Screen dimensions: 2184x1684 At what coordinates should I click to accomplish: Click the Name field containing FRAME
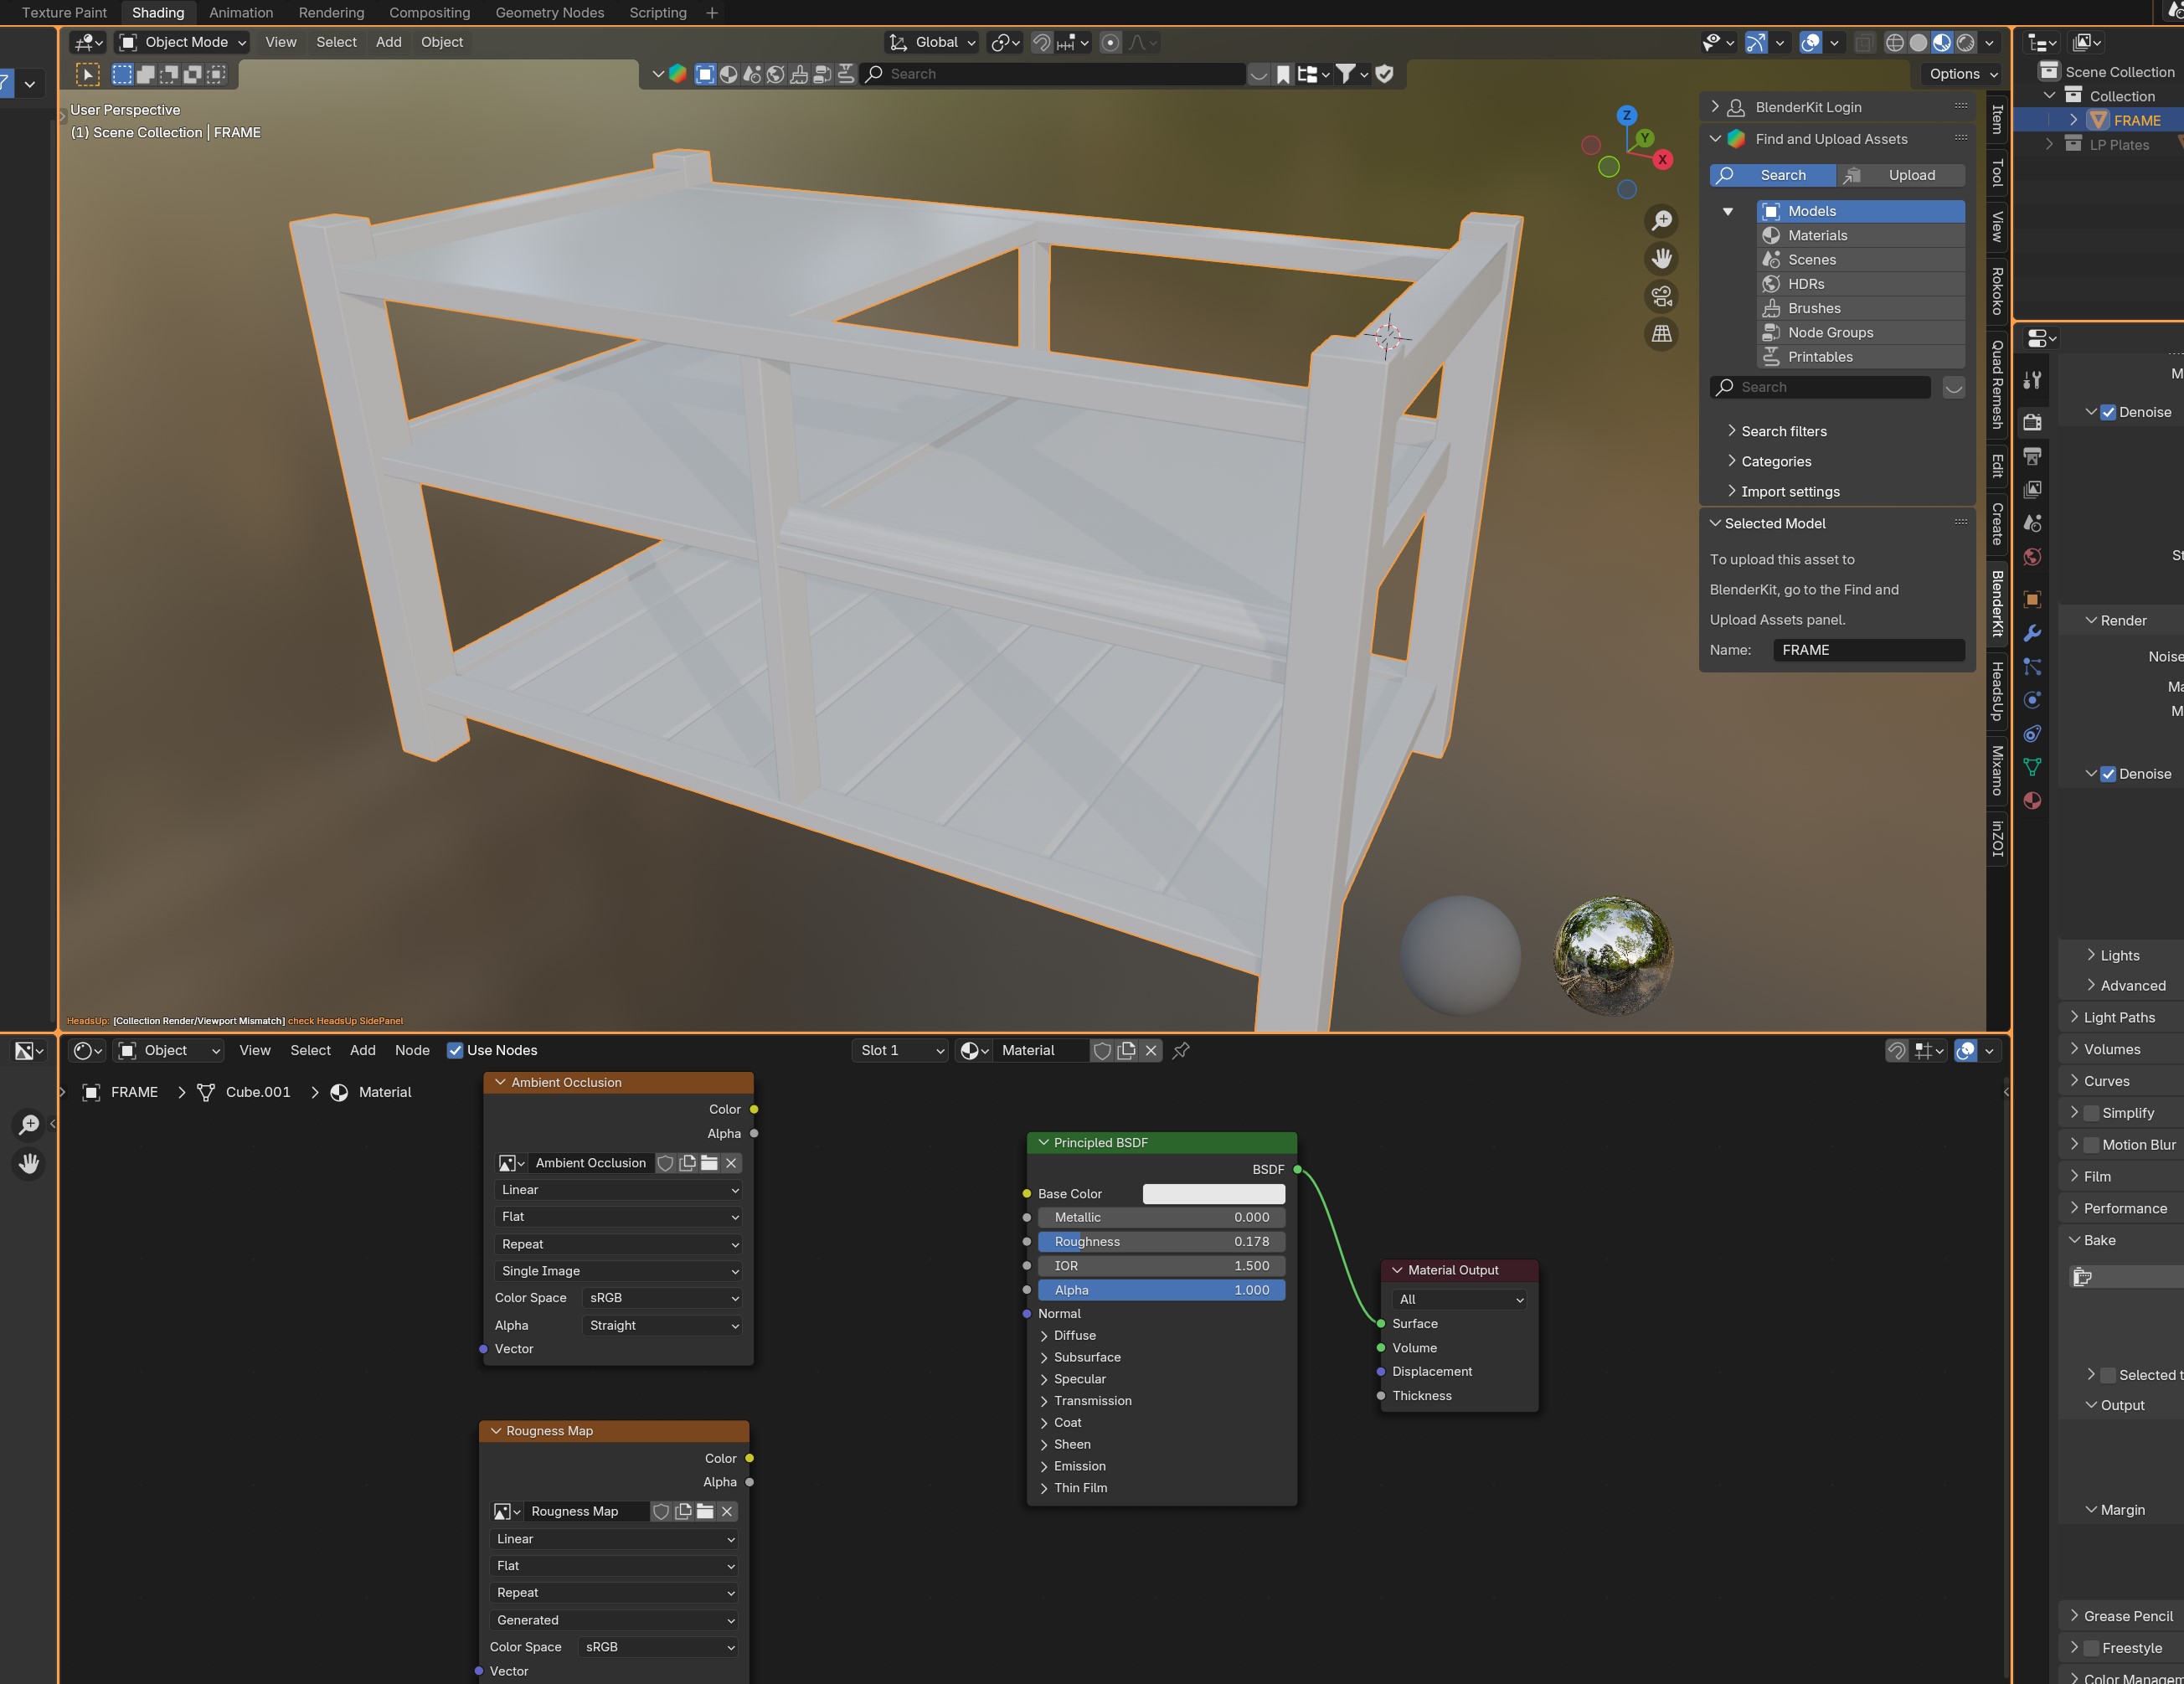[1868, 650]
